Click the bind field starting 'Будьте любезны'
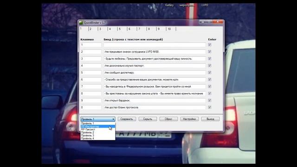297x167 pixels. [x=155, y=59]
